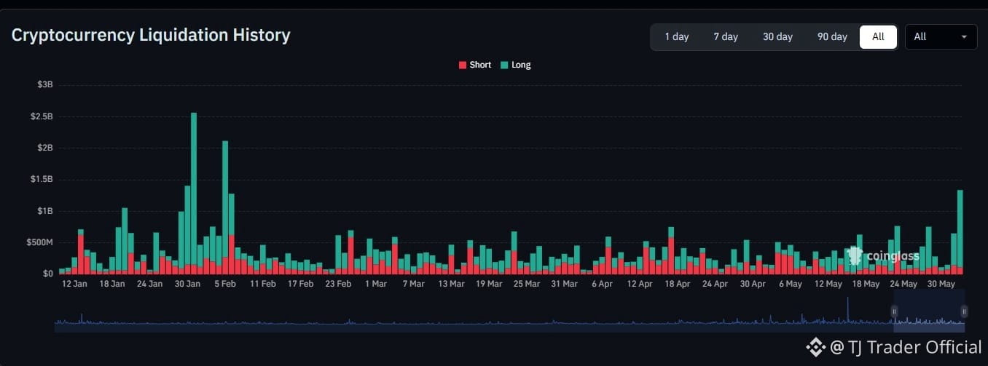Click the highlighted range window in the overview chart
This screenshot has width=988, height=366.
[x=929, y=311]
